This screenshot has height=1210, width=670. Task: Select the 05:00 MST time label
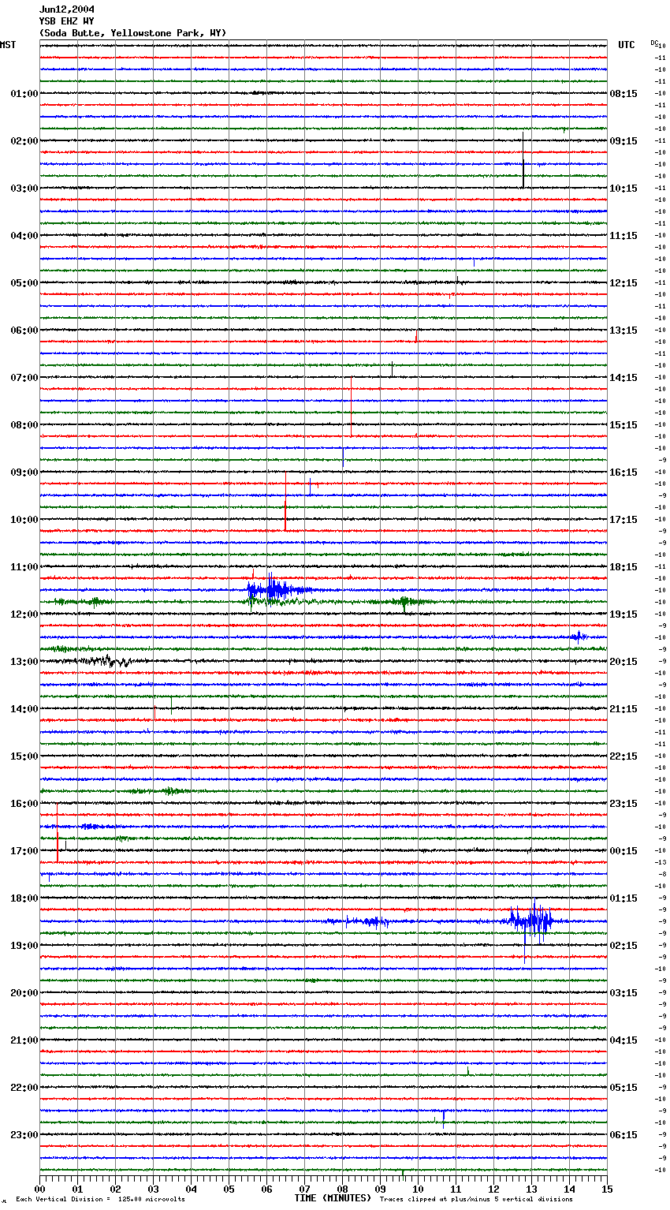click(24, 283)
